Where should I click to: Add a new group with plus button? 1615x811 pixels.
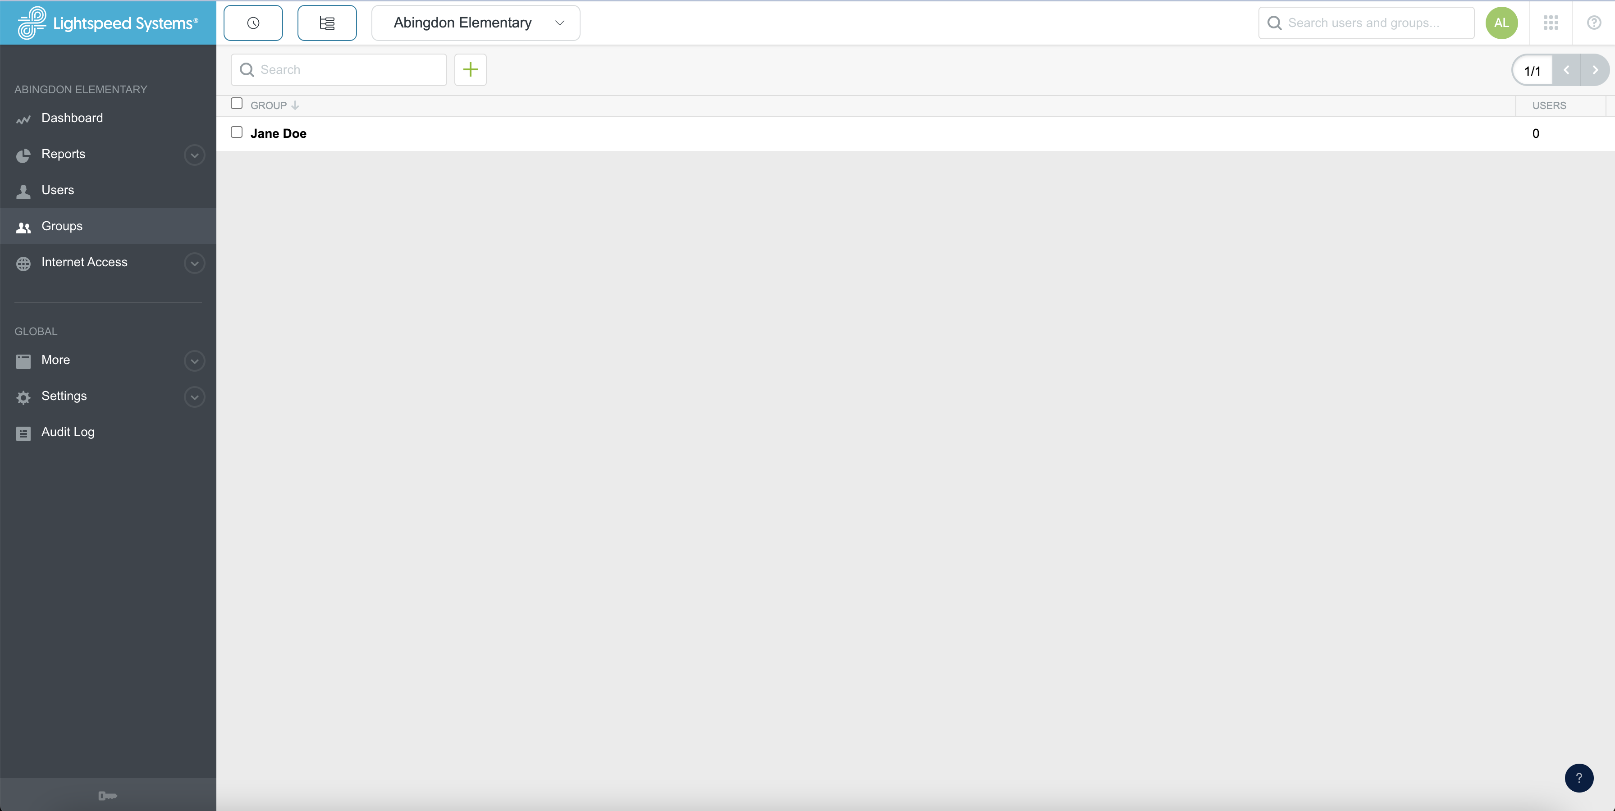(470, 69)
